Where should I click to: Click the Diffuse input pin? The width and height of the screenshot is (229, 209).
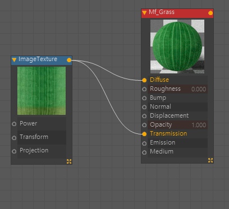144,80
